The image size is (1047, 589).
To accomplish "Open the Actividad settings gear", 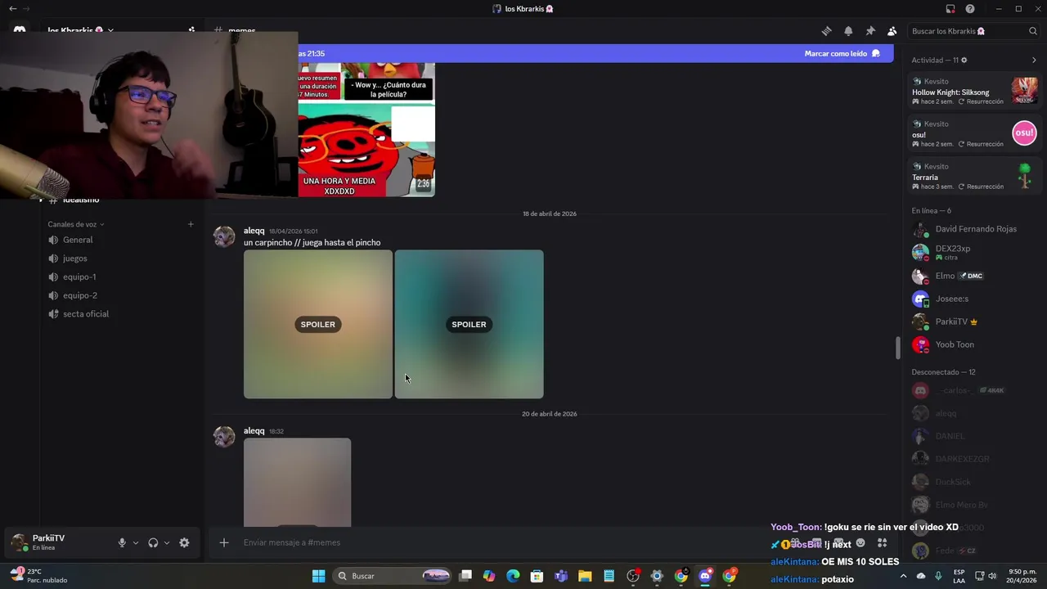I will pos(964,60).
